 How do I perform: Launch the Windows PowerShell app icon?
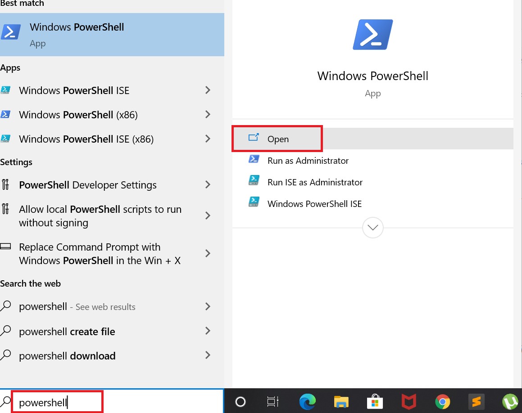(77, 35)
